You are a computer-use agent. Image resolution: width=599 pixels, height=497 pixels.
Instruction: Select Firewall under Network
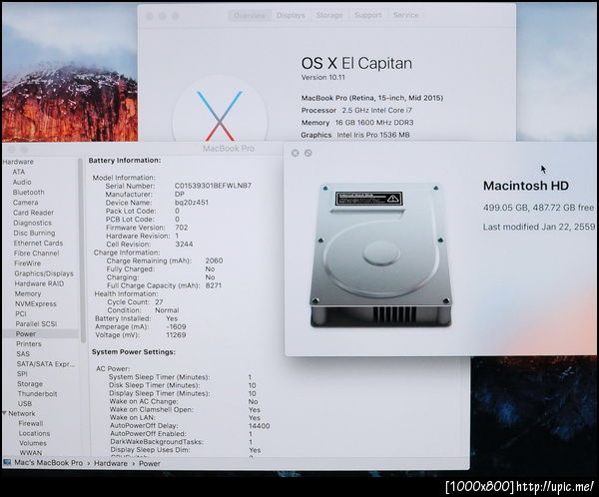point(31,424)
